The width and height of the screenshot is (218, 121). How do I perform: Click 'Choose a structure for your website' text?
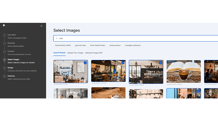(x=22, y=71)
